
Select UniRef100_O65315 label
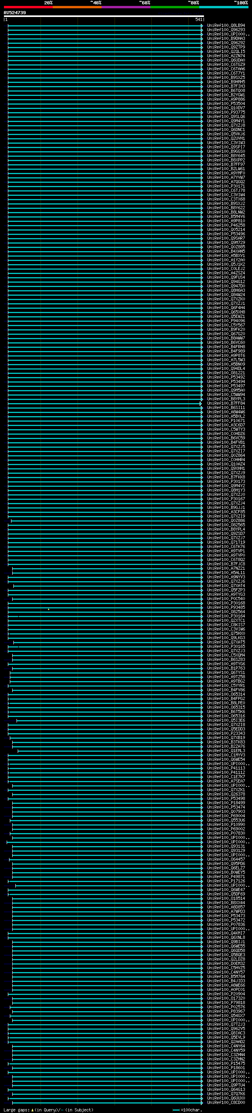coord(226,707)
